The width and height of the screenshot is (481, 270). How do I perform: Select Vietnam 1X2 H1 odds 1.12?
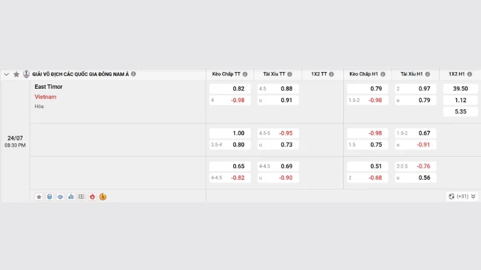pos(461,100)
